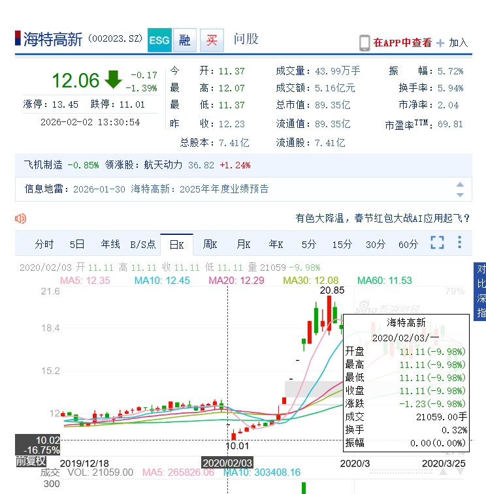The width and height of the screenshot is (486, 494).
Task: Click the fullscreen chart icon
Action: pos(438,243)
